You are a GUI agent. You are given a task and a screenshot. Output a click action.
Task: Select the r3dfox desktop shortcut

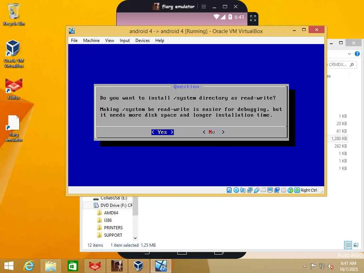(14, 89)
